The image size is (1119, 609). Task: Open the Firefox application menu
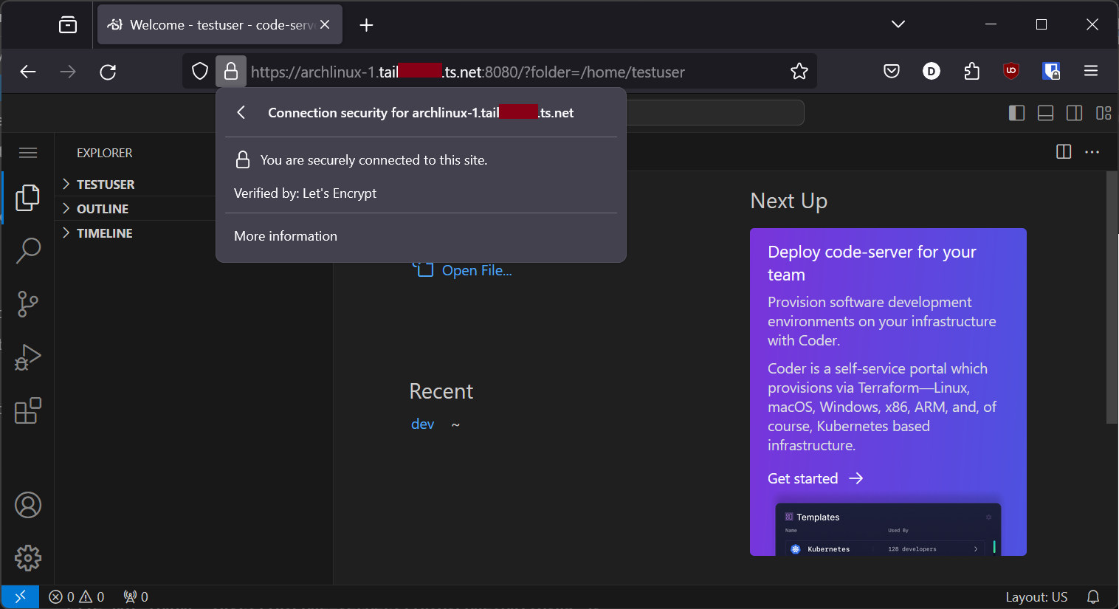click(x=1091, y=72)
